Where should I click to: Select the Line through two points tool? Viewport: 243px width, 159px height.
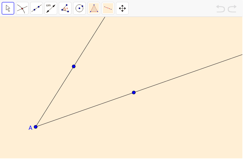(37, 8)
